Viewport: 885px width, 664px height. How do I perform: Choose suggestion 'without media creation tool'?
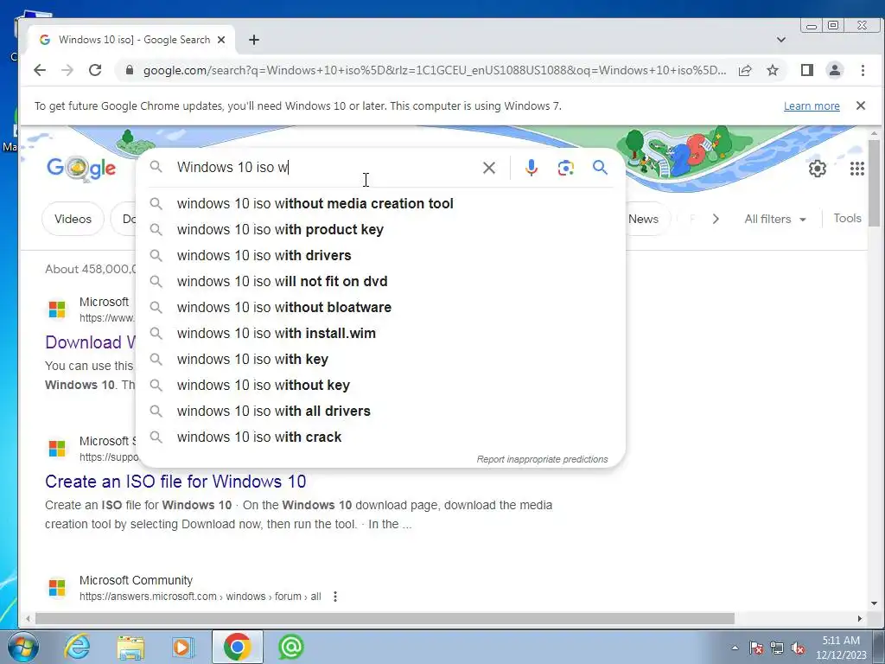click(x=381, y=204)
